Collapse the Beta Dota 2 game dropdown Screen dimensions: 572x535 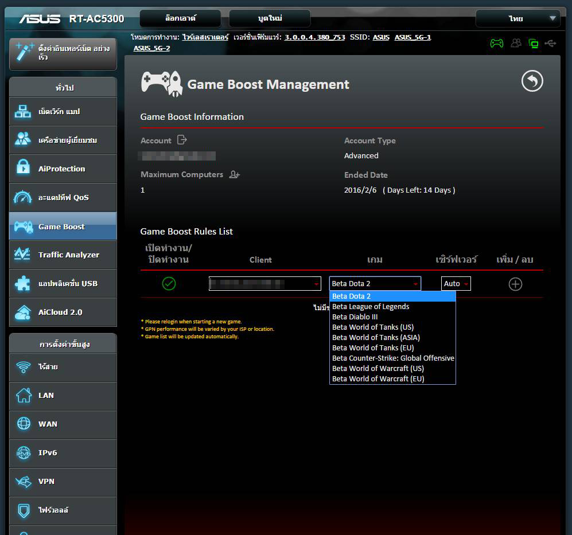tap(375, 284)
